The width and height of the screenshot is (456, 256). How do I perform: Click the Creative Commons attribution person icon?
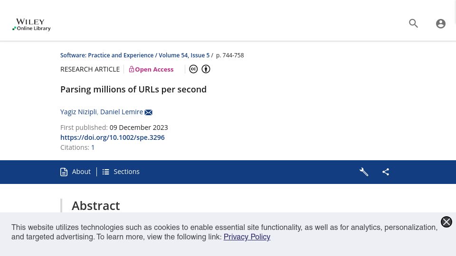[x=206, y=69]
